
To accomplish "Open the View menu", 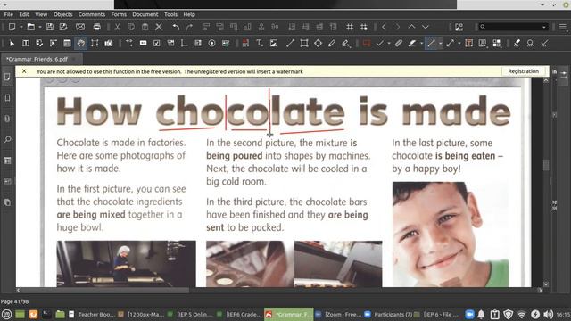I will click(x=41, y=14).
